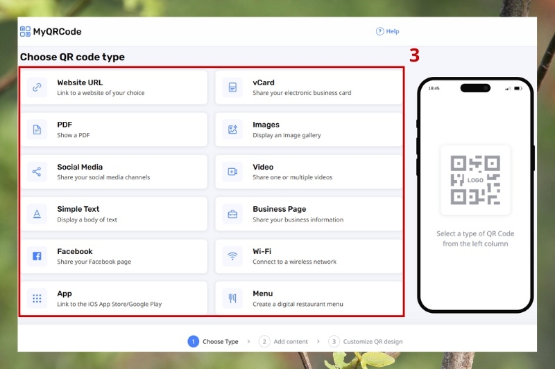Click the sample QR code preview in phone
Image resolution: width=555 pixels, height=369 pixels.
[x=475, y=180]
